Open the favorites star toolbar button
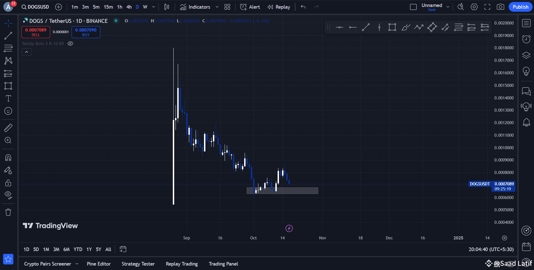 point(8,259)
